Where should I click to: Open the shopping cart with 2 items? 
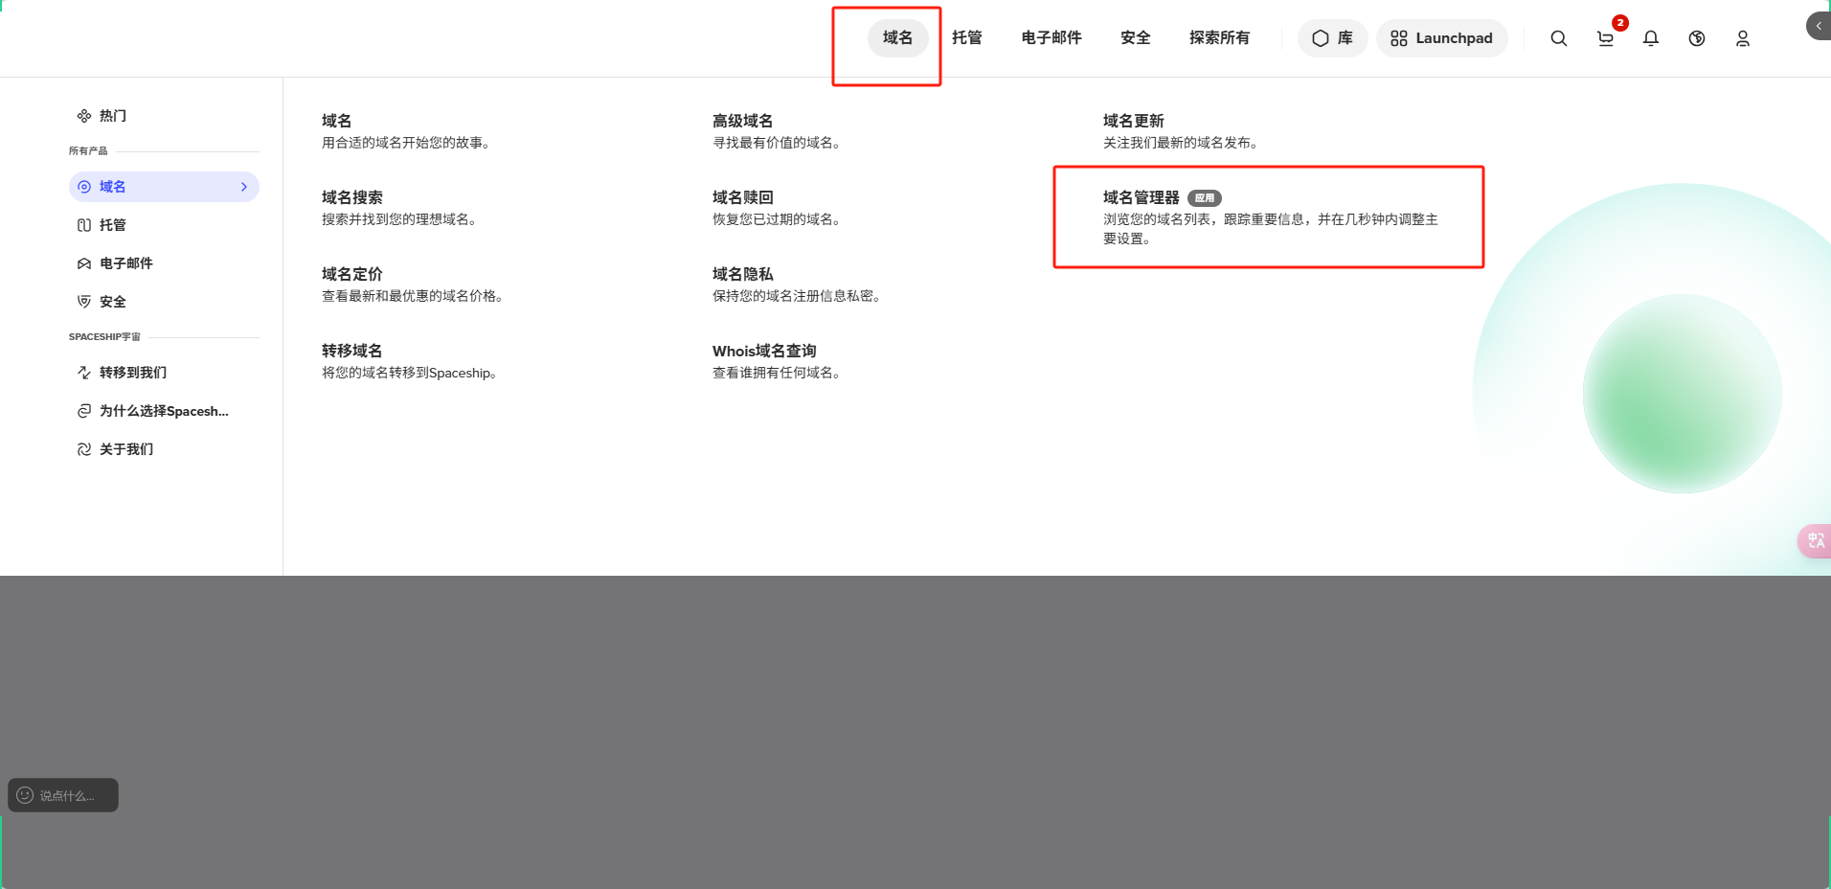pos(1605,38)
